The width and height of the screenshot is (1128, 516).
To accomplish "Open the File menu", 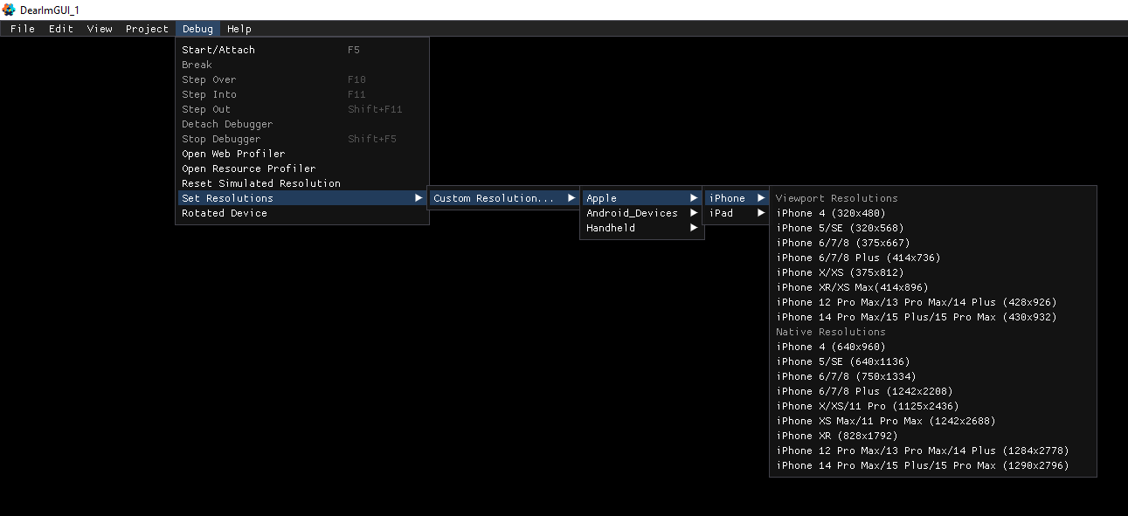I will (23, 29).
